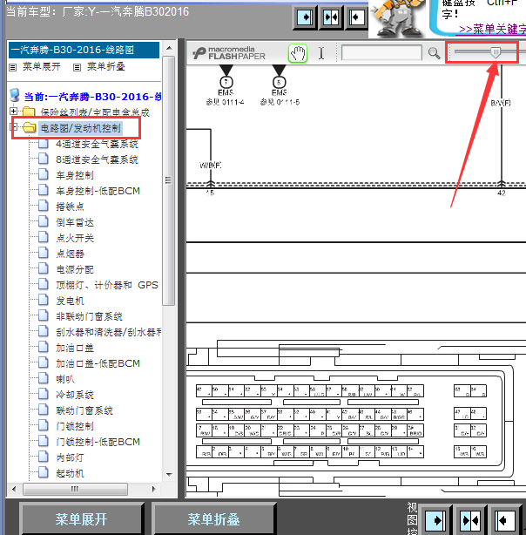Open the 4通道安全气囊系统 diagram

tap(97, 144)
